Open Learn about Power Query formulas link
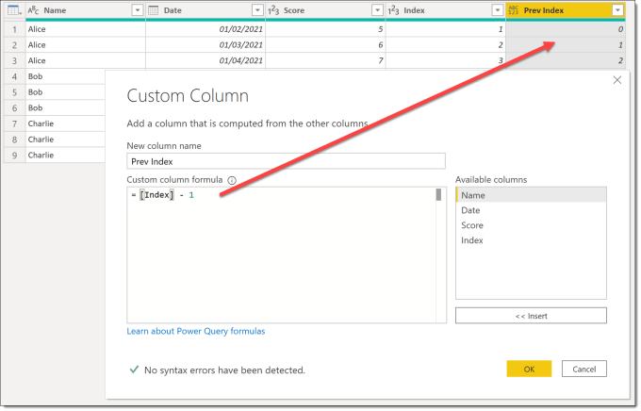 pyautogui.click(x=196, y=331)
